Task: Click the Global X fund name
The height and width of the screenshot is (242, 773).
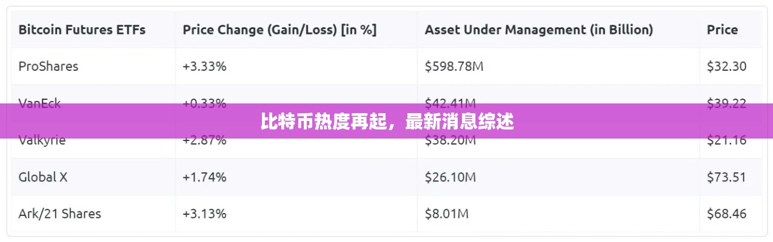Action: (43, 177)
